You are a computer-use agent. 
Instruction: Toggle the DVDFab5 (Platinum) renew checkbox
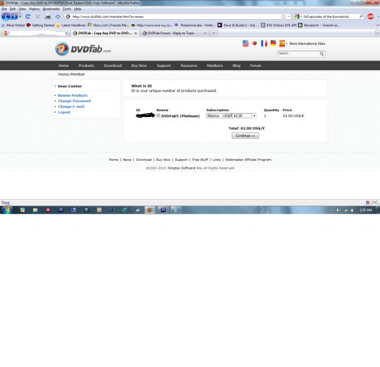point(158,116)
